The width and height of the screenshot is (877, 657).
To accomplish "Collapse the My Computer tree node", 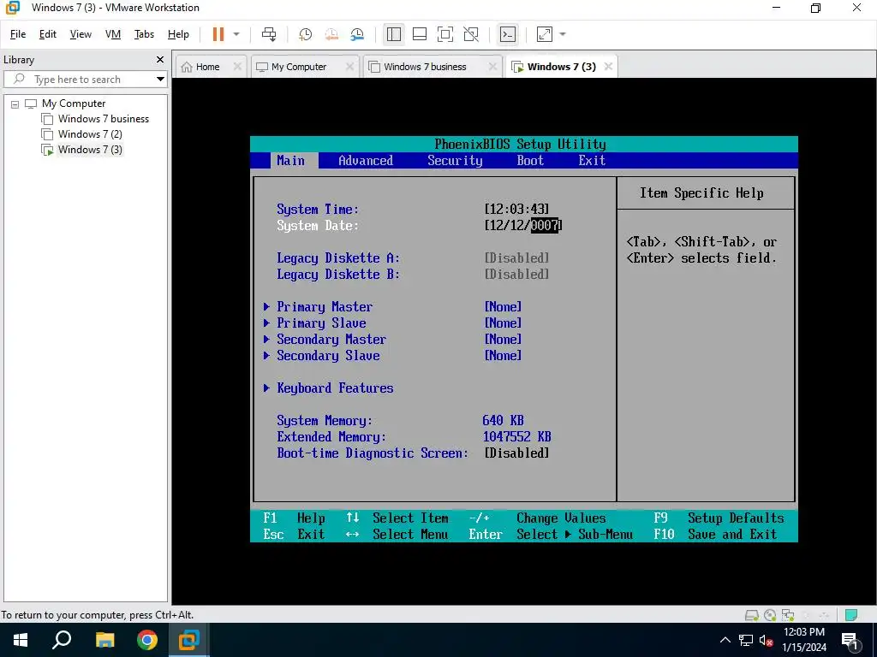I will 15,104.
